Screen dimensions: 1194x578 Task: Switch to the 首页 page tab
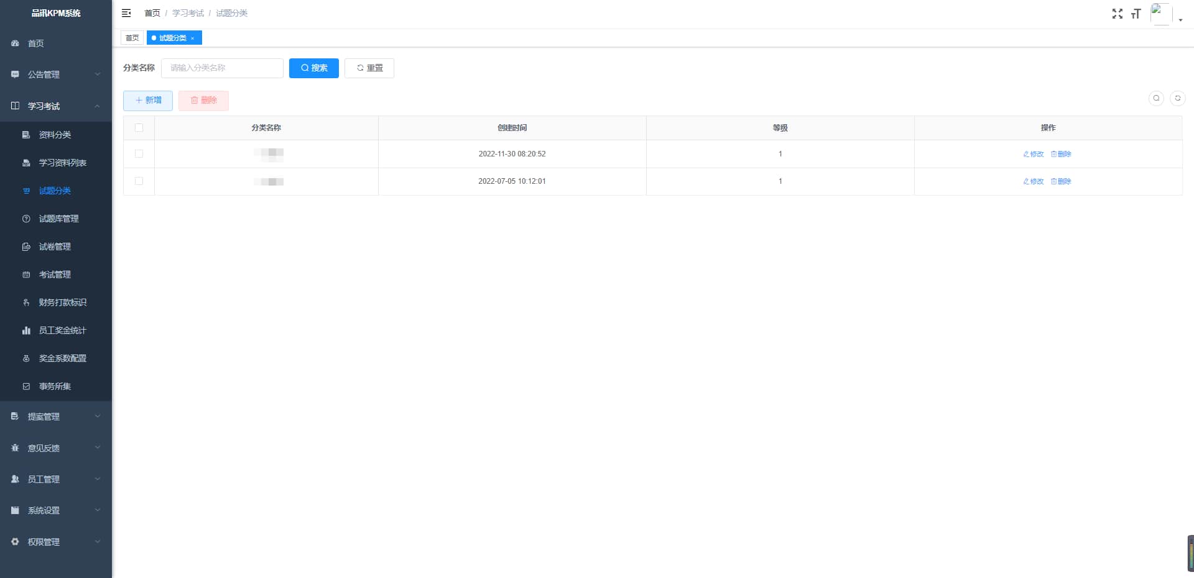tap(132, 38)
